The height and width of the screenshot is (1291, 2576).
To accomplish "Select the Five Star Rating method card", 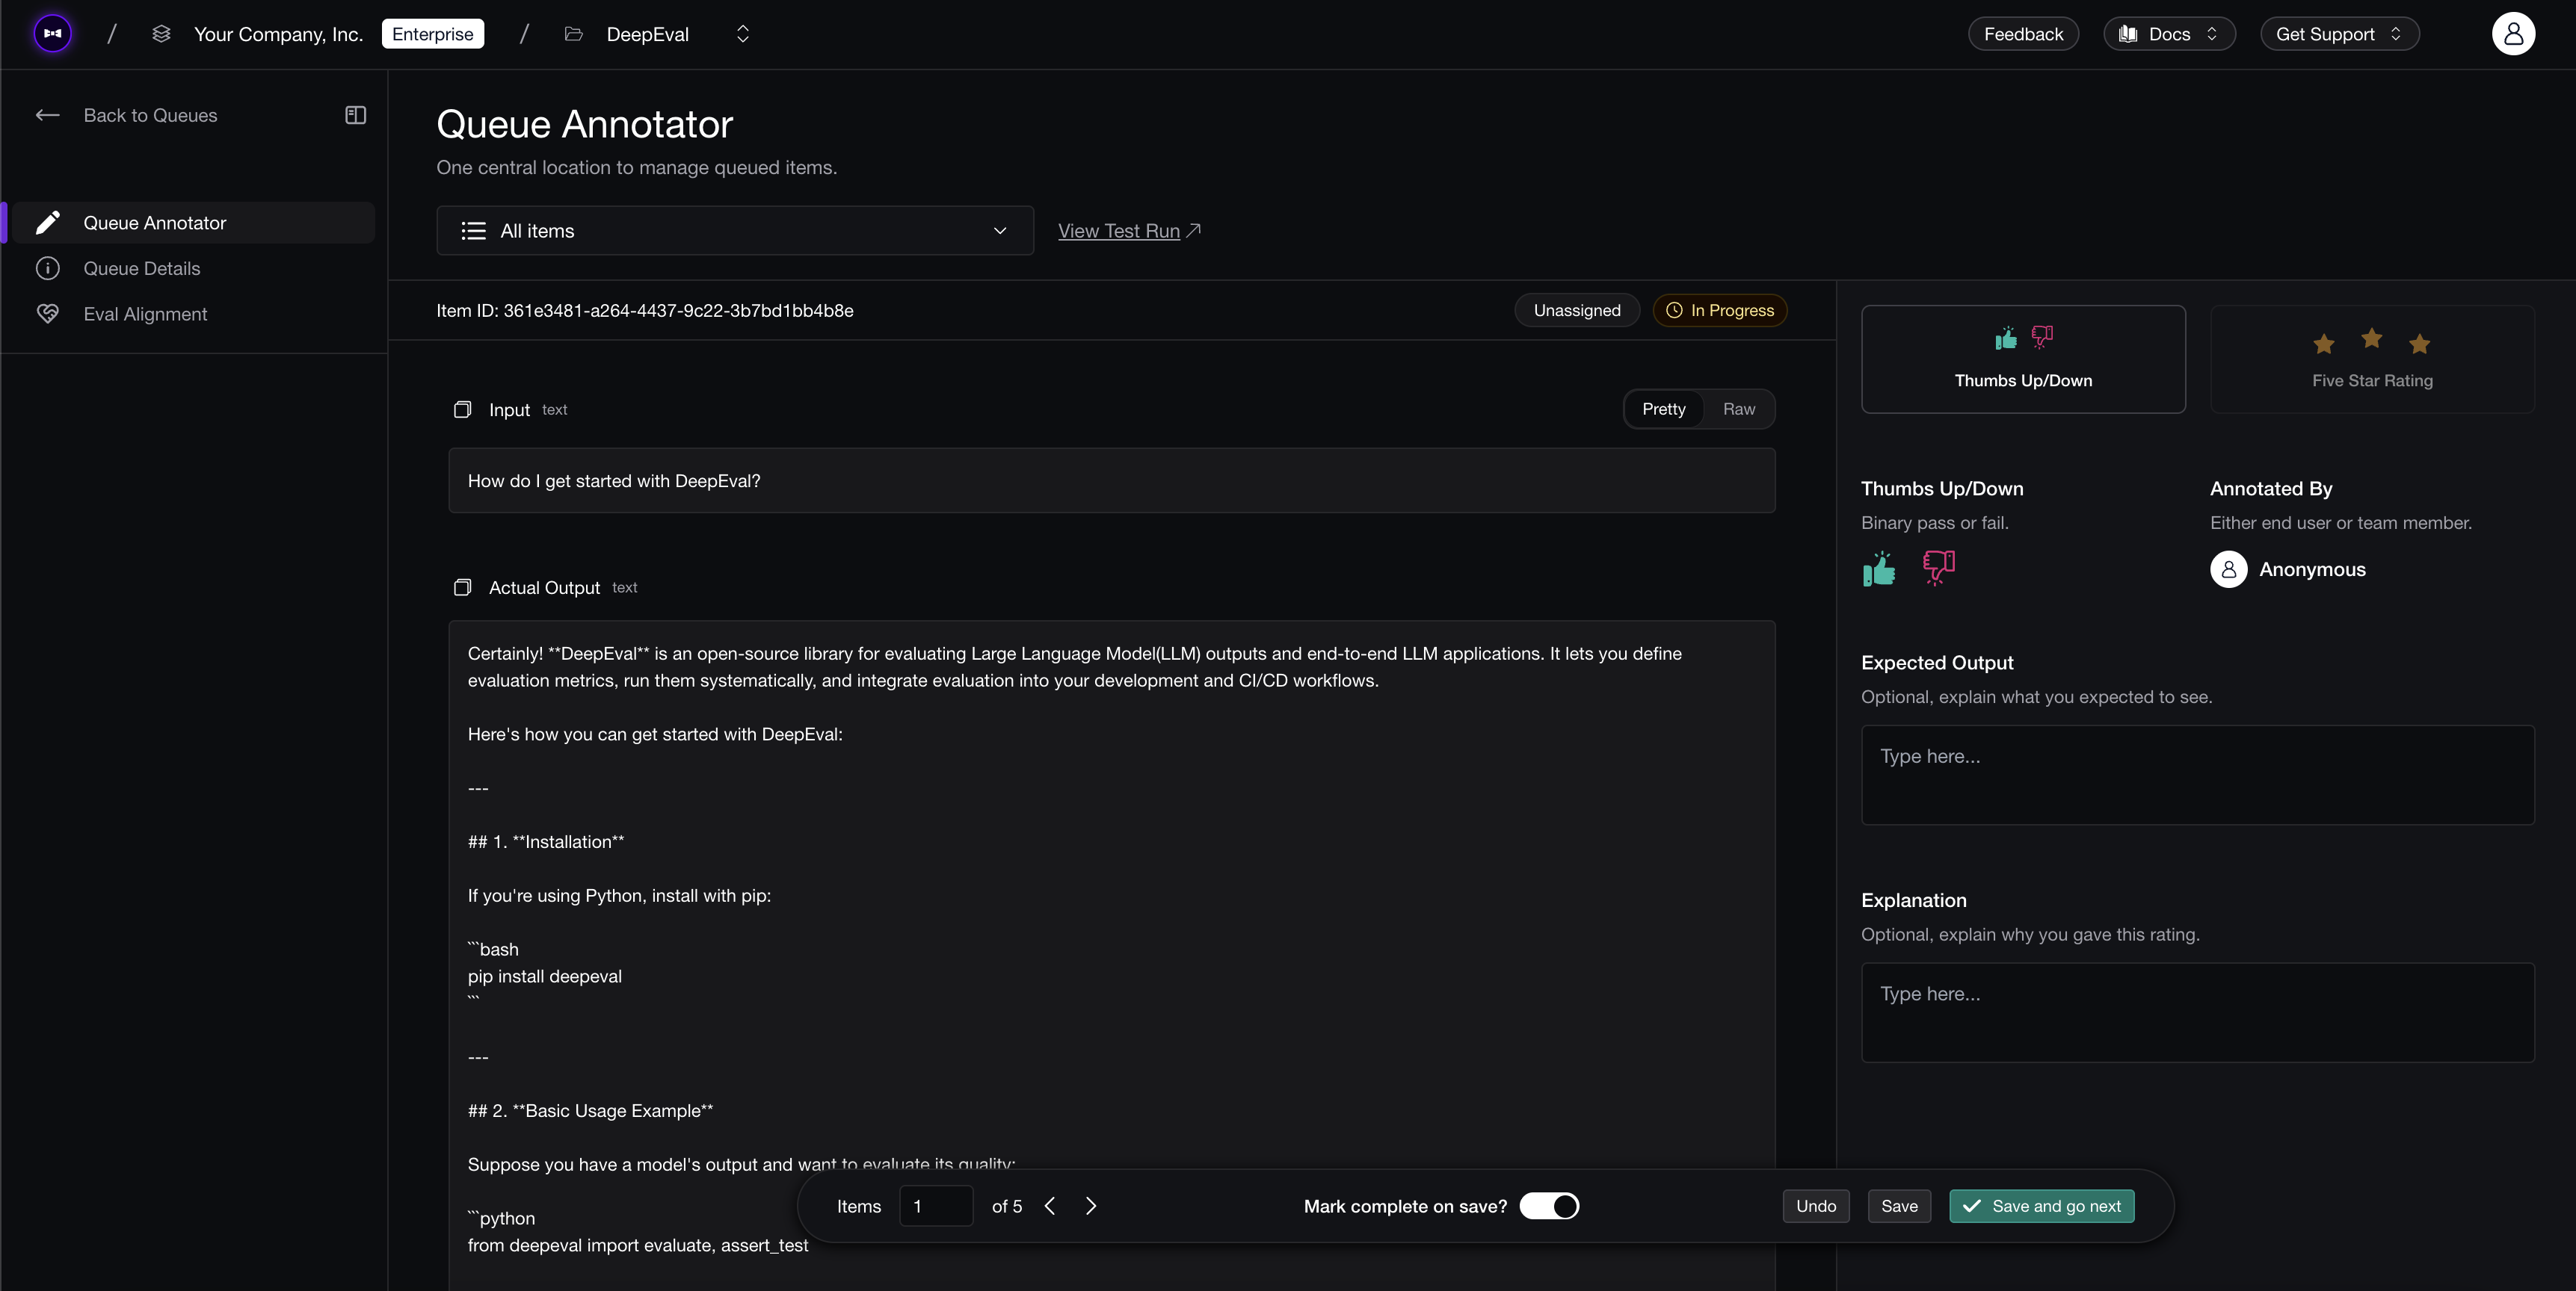I will (x=2371, y=359).
